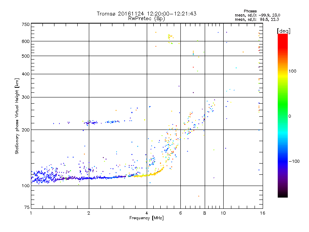The width and height of the screenshot is (309, 232).
Task: Click the x-axis tick label '8'
Action: pyautogui.click(x=205, y=213)
